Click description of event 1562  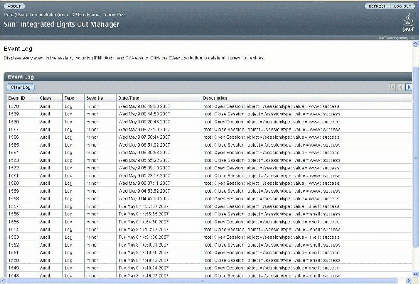pos(271,168)
